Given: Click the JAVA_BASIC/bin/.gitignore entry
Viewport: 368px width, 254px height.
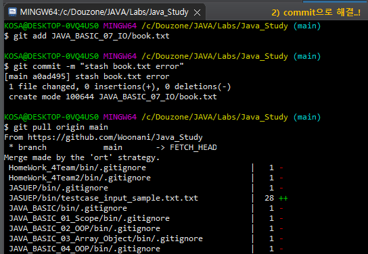Looking at the screenshot, I should pos(68,208).
